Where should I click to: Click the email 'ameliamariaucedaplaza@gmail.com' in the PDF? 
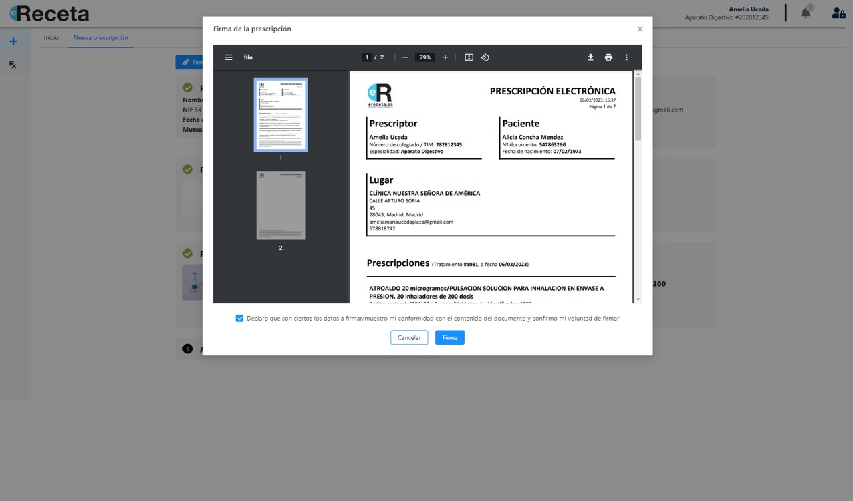pos(411,222)
